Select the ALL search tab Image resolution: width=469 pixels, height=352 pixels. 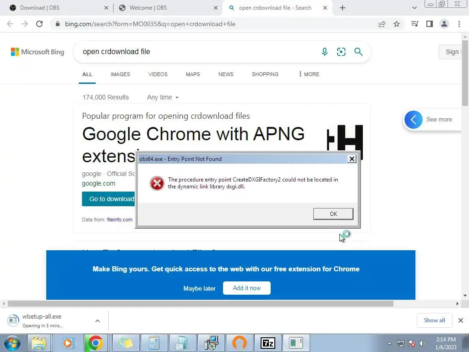[x=87, y=74]
